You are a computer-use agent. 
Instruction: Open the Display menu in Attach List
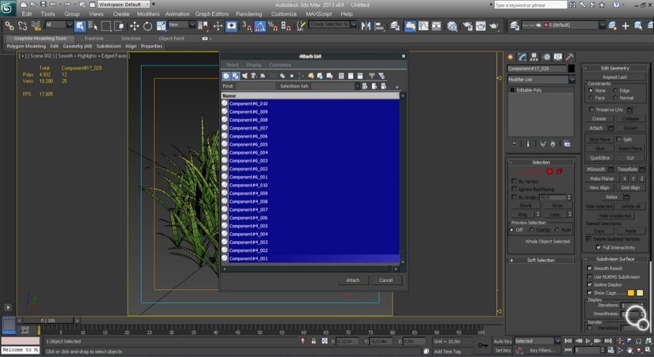pos(254,65)
